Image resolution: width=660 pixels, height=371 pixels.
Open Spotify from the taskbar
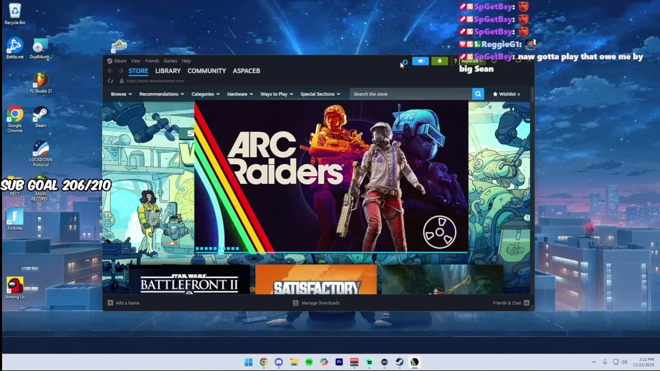coord(309,362)
